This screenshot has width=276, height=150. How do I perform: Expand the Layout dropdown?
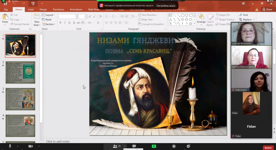(49, 15)
